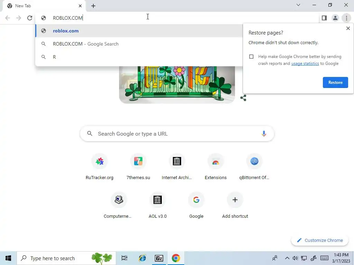
Task: Select the New Tab tab
Action: 44,6
